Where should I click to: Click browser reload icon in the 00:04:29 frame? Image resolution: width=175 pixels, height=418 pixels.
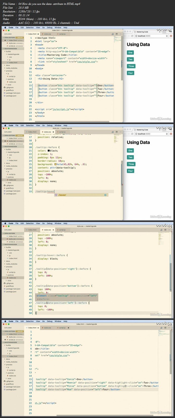pyautogui.click(x=133, y=134)
